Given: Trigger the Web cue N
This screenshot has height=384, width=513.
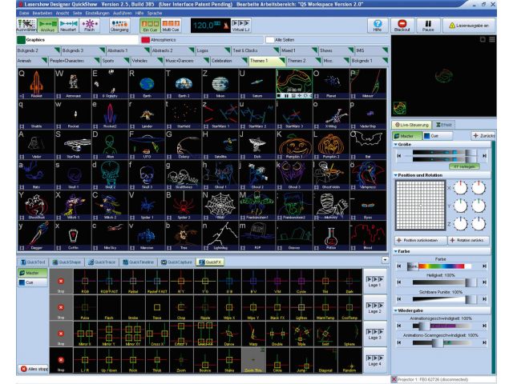Looking at the screenshot, I should (220, 205).
